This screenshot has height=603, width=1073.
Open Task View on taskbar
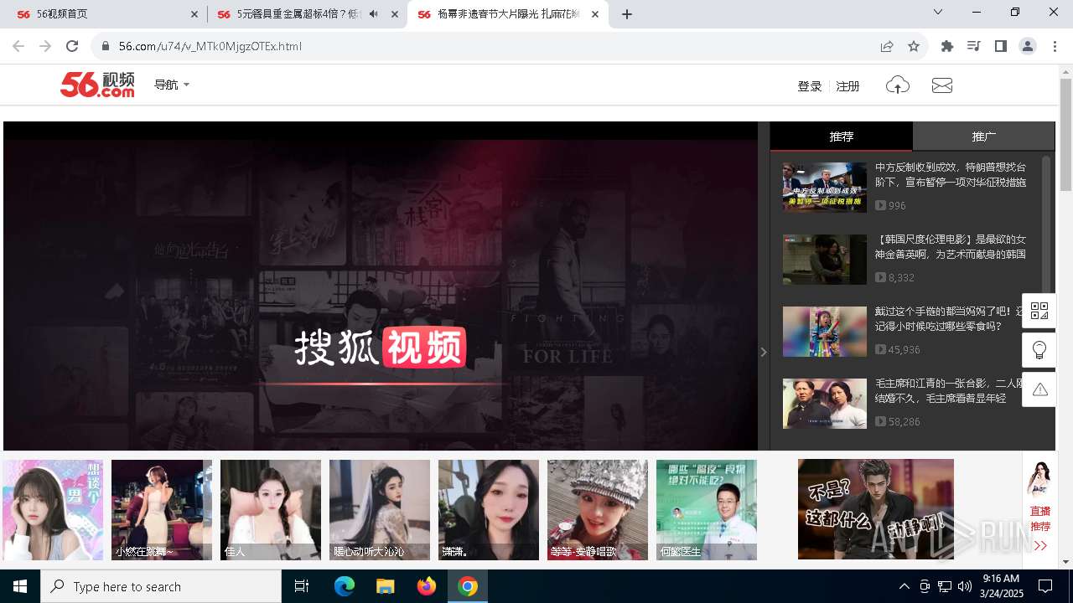click(302, 586)
